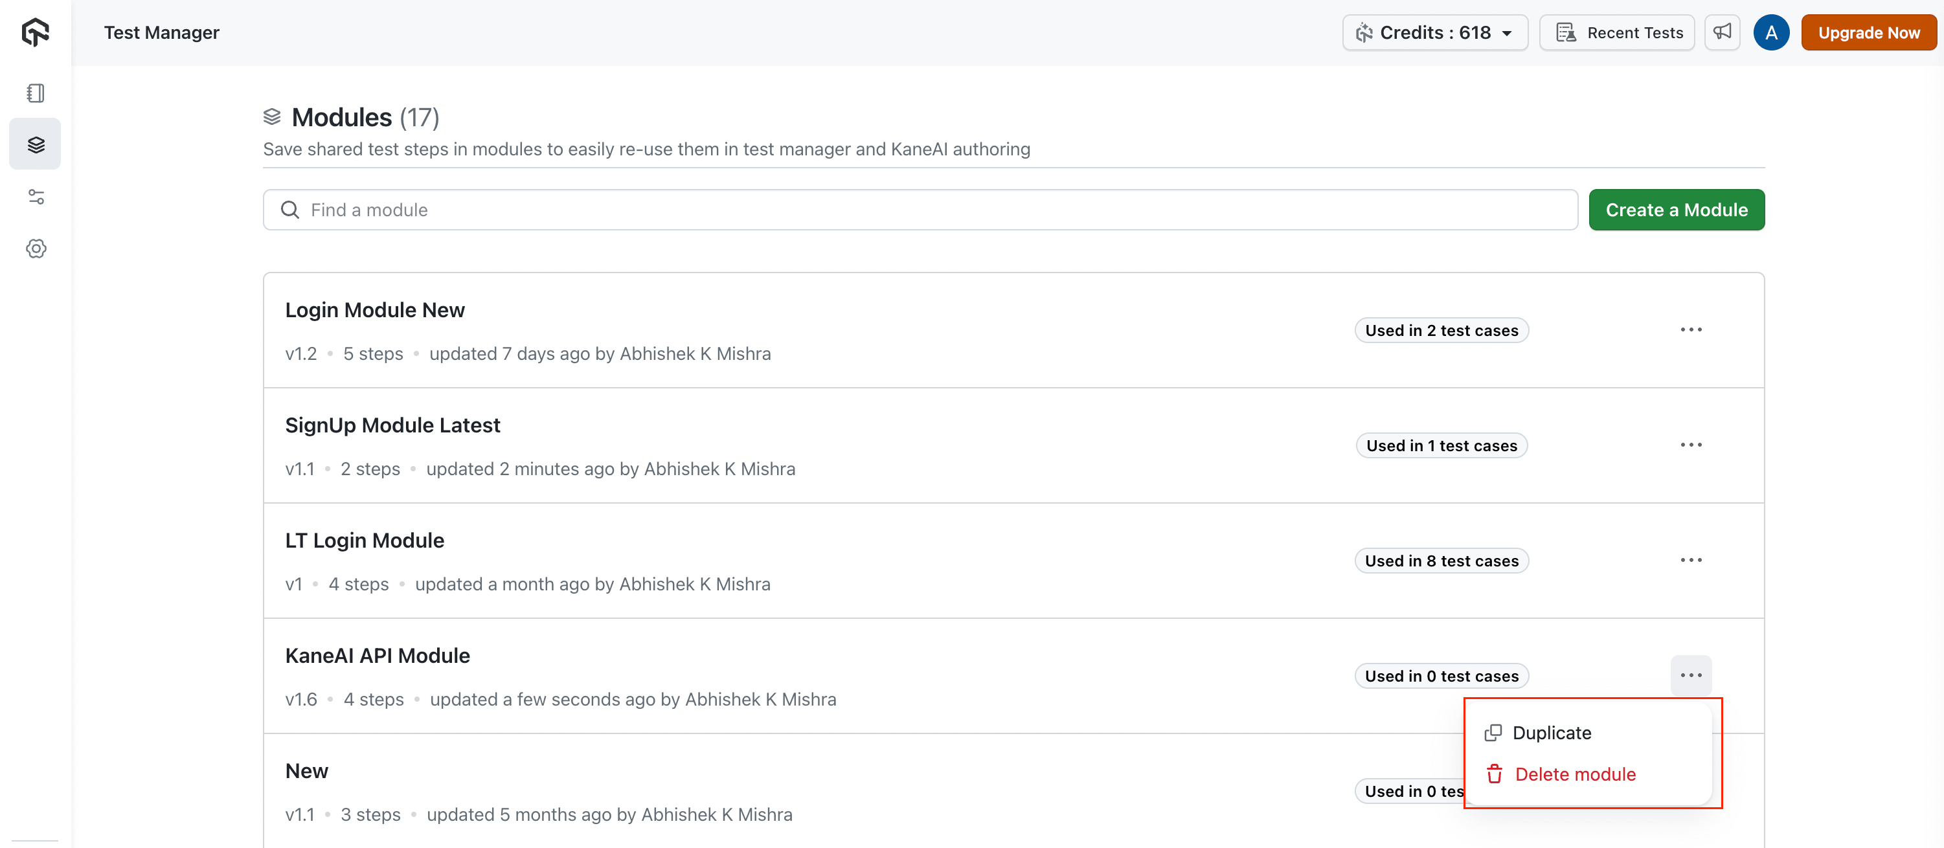The height and width of the screenshot is (848, 1944).
Task: Open the configuration sliders sidebar icon
Action: pyautogui.click(x=36, y=197)
